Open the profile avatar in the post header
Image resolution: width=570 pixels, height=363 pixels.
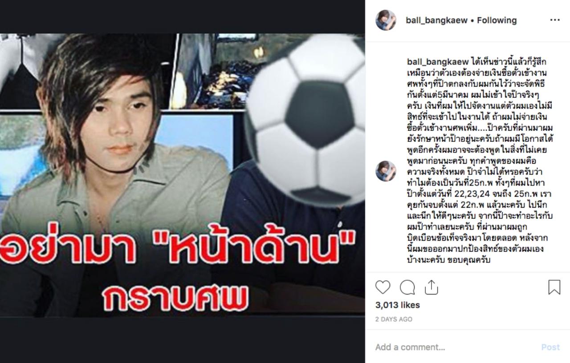click(386, 20)
